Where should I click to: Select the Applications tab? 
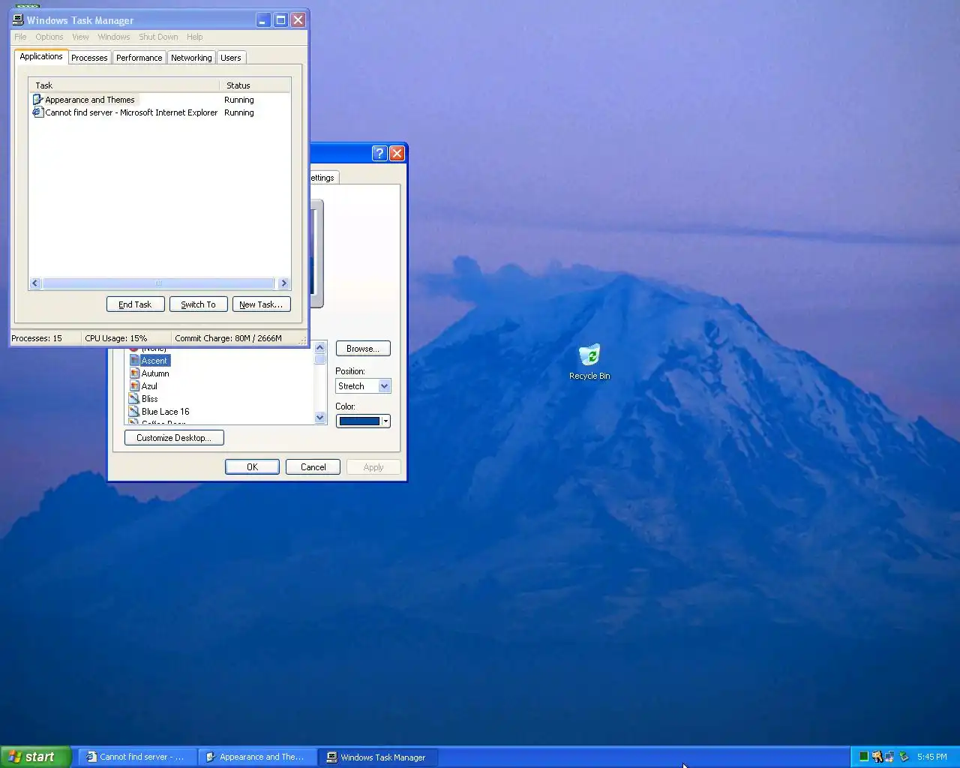pyautogui.click(x=41, y=56)
